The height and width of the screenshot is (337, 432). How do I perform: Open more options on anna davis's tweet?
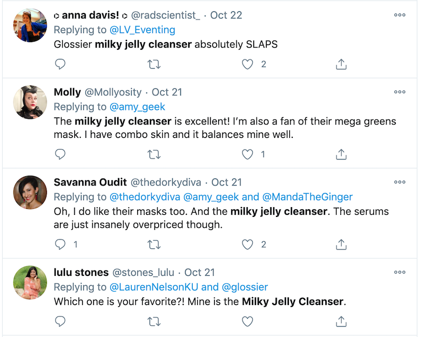click(400, 15)
